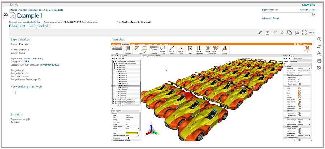Switch to the Prüfprotokolle tab
This screenshot has width=325, height=149.
pyautogui.click(x=39, y=26)
